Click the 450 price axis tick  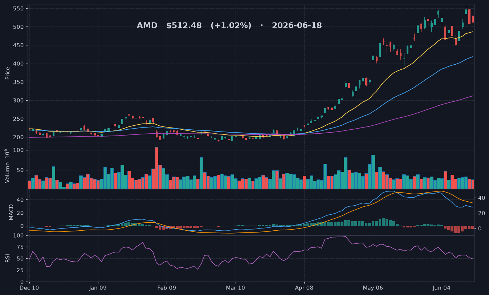click(19, 45)
